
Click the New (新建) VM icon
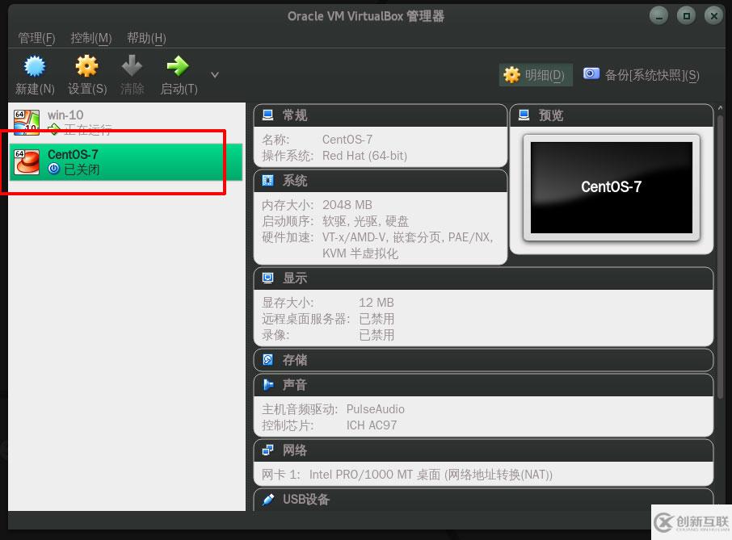pyautogui.click(x=35, y=66)
